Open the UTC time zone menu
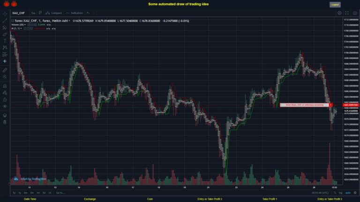Image resolution: width=360 pixels, height=202 pixels. [320, 193]
